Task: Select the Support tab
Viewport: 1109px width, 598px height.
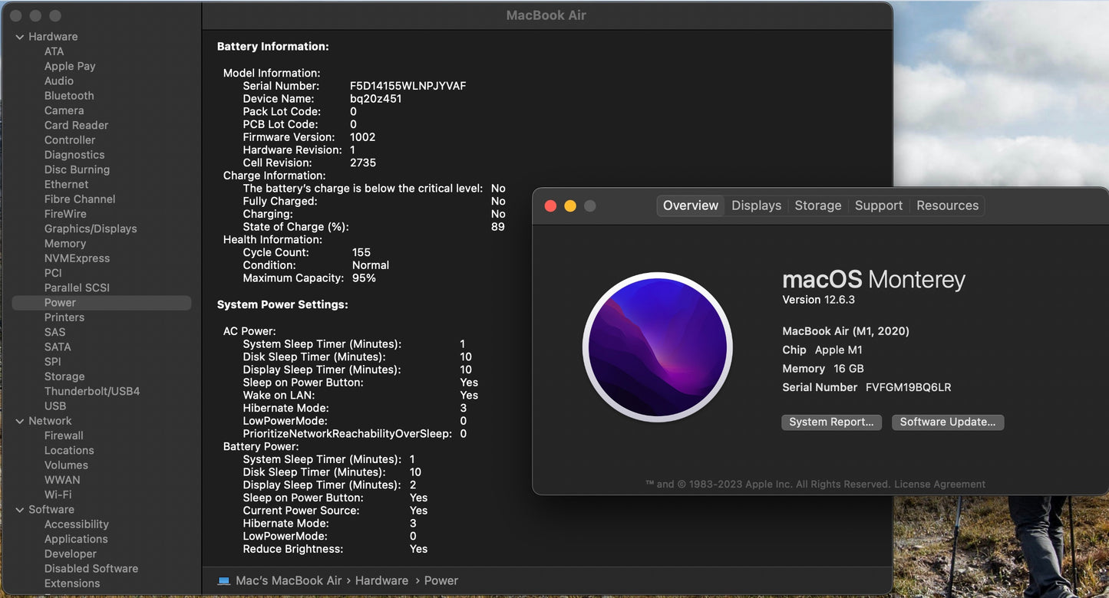Action: pyautogui.click(x=878, y=205)
